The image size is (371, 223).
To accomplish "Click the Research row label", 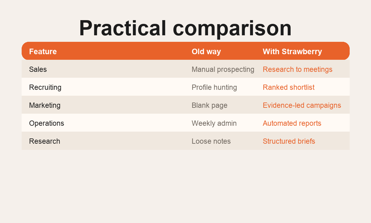I will pos(45,141).
